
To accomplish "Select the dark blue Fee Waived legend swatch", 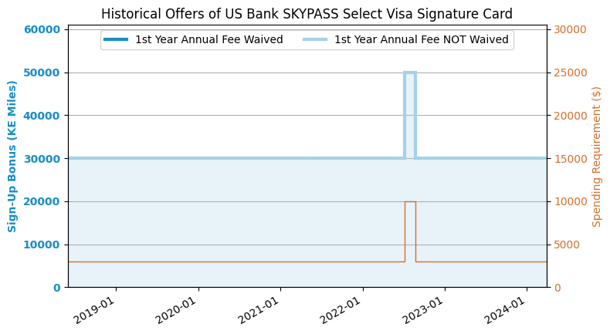I will 116,39.
